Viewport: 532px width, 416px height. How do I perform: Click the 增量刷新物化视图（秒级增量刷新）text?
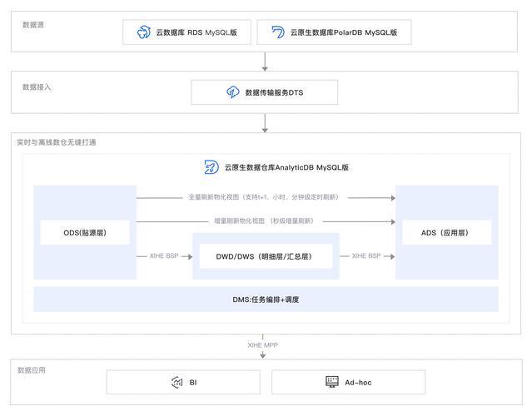264,221
